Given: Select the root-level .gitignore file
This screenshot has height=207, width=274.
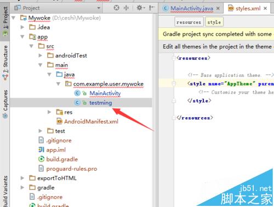Looking at the screenshot, I should [50, 197].
